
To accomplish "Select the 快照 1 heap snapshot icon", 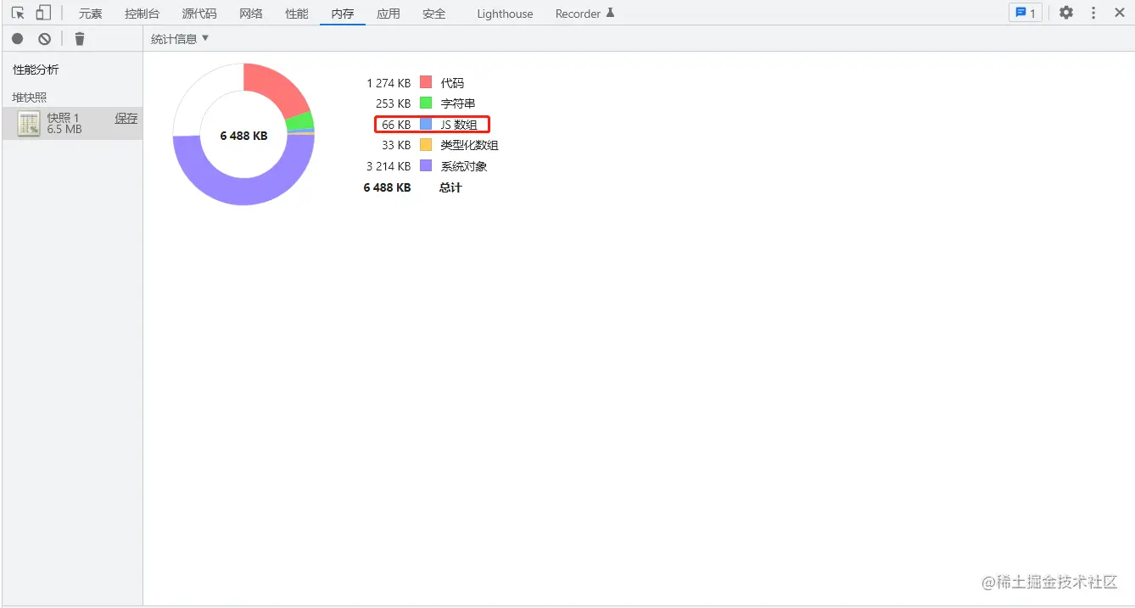I will [30, 124].
